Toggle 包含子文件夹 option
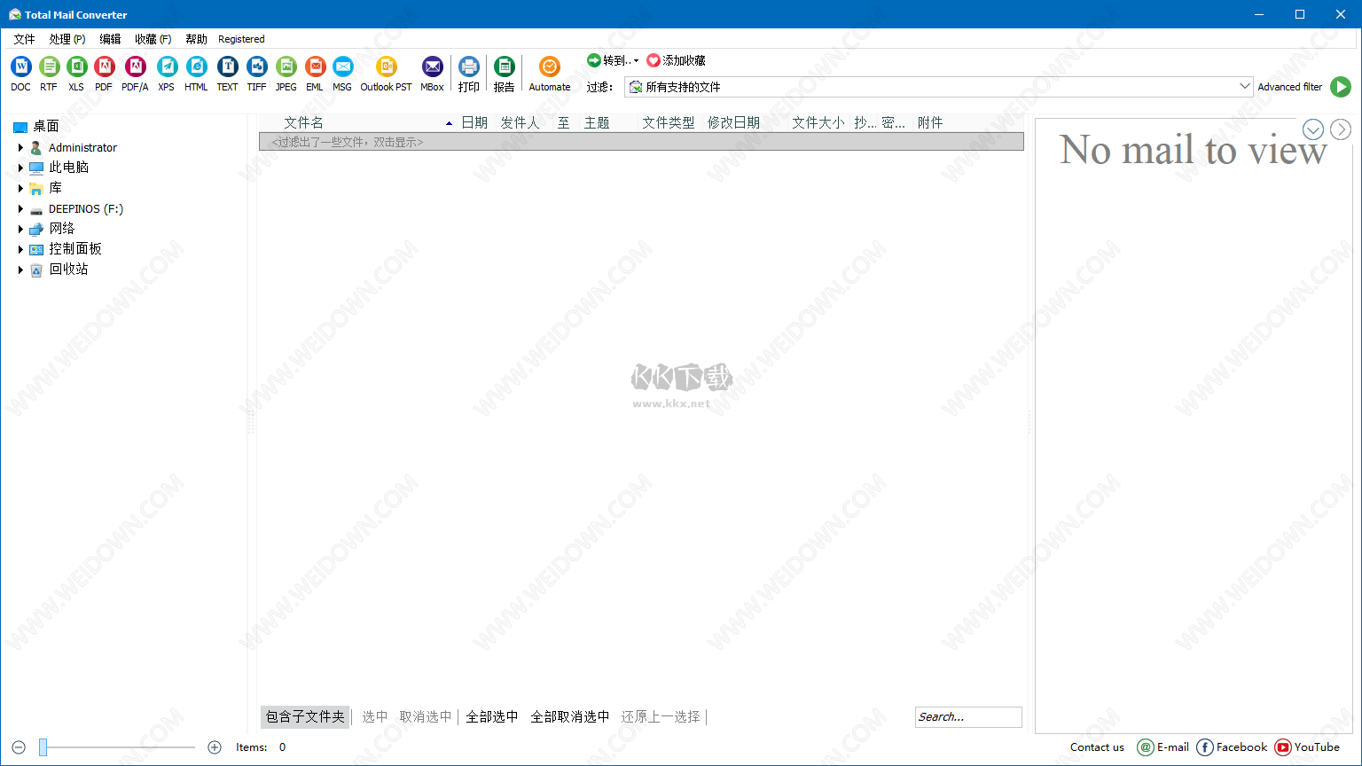The image size is (1362, 766). coord(304,716)
